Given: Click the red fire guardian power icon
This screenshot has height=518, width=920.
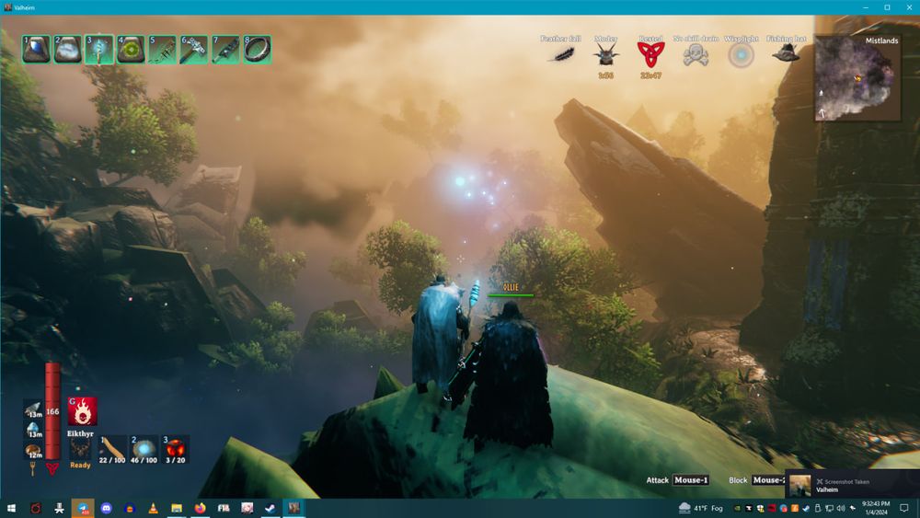Looking at the screenshot, I should (x=82, y=411).
